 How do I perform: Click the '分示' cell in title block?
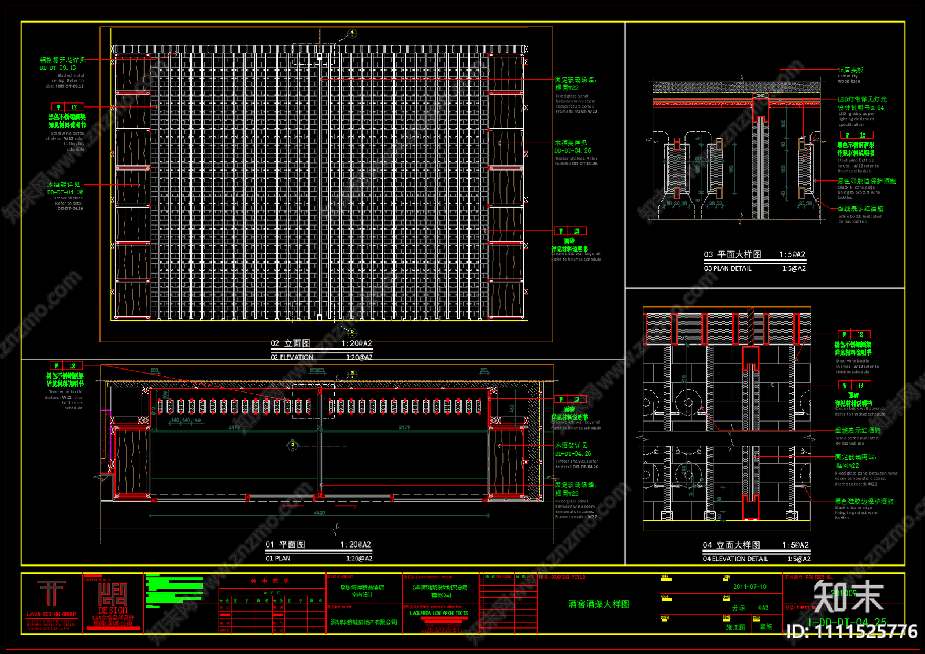pyautogui.click(x=739, y=608)
